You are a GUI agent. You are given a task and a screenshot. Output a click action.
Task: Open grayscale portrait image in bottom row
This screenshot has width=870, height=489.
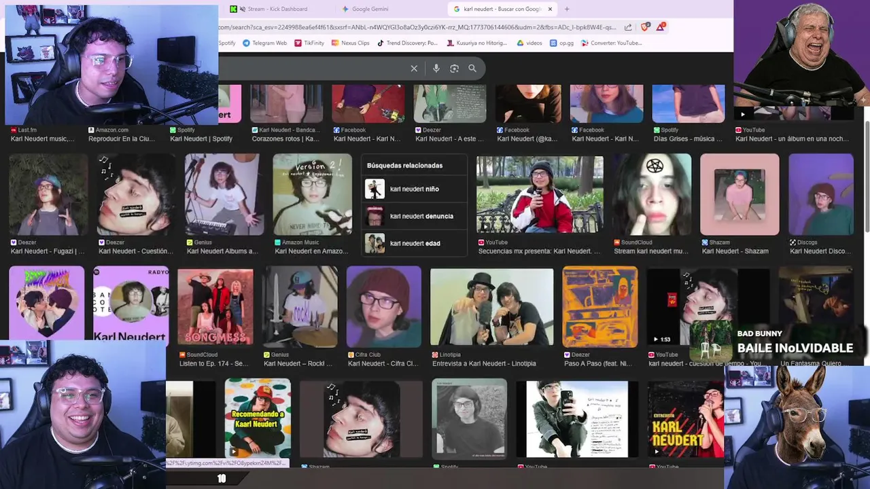(469, 418)
